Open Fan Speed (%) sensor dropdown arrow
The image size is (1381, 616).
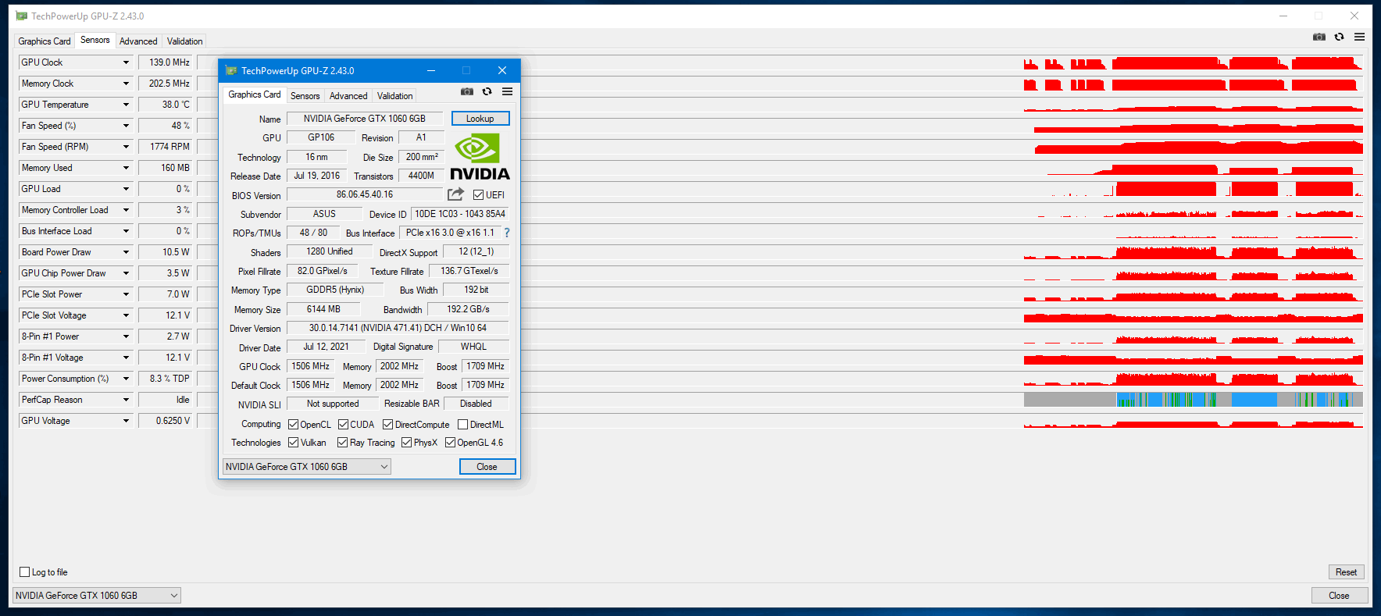[126, 126]
